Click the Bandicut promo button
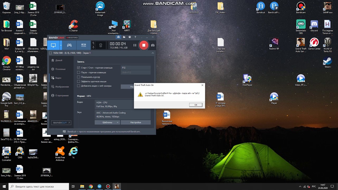The width and height of the screenshot is (338, 190). (61, 123)
